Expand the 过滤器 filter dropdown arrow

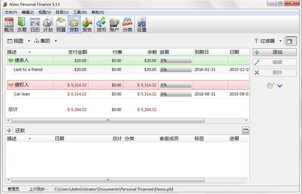pos(280,41)
